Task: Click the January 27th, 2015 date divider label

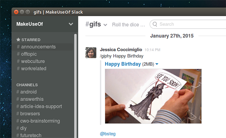Action: pos(172,36)
